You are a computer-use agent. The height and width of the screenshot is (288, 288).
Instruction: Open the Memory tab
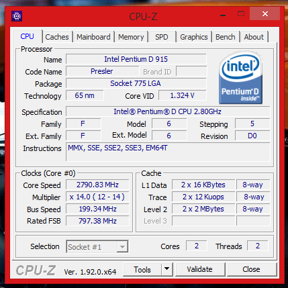pyautogui.click(x=131, y=37)
